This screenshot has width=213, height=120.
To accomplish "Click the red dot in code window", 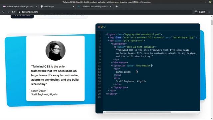I will pos(99,27).
